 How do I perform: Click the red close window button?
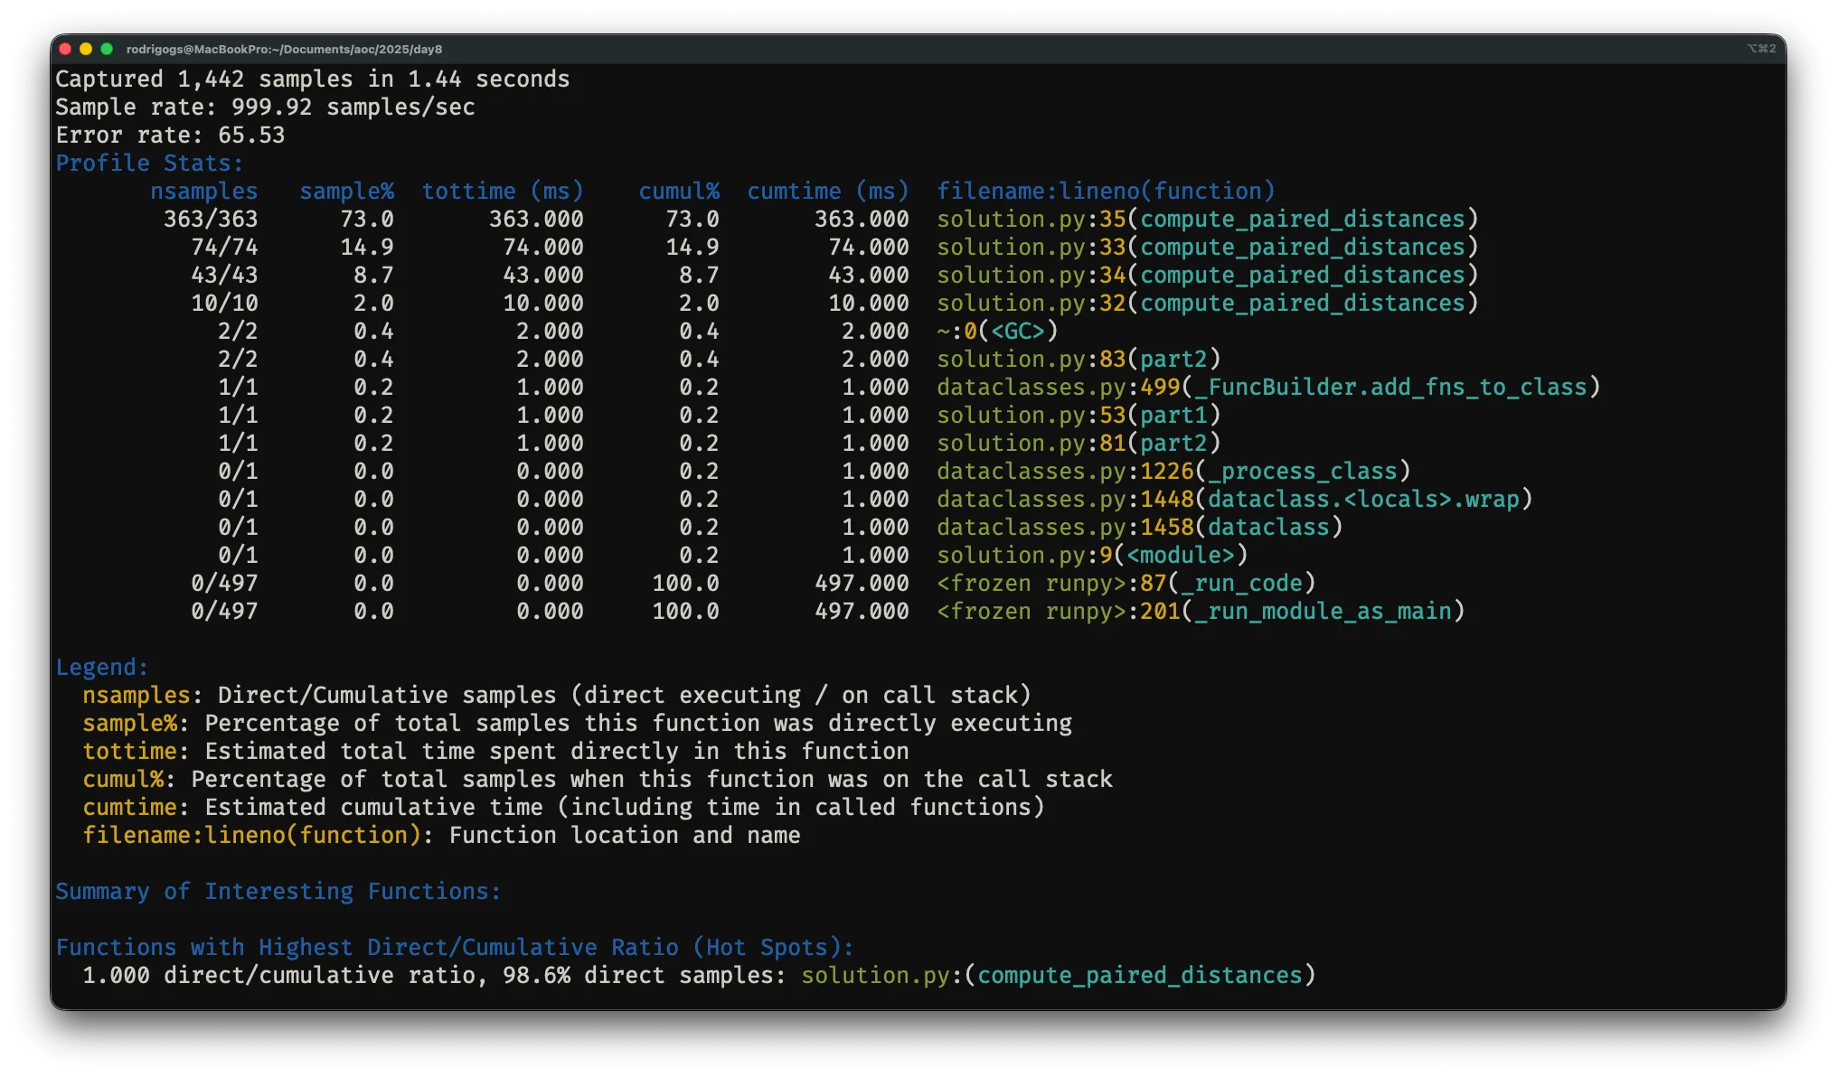click(x=65, y=49)
